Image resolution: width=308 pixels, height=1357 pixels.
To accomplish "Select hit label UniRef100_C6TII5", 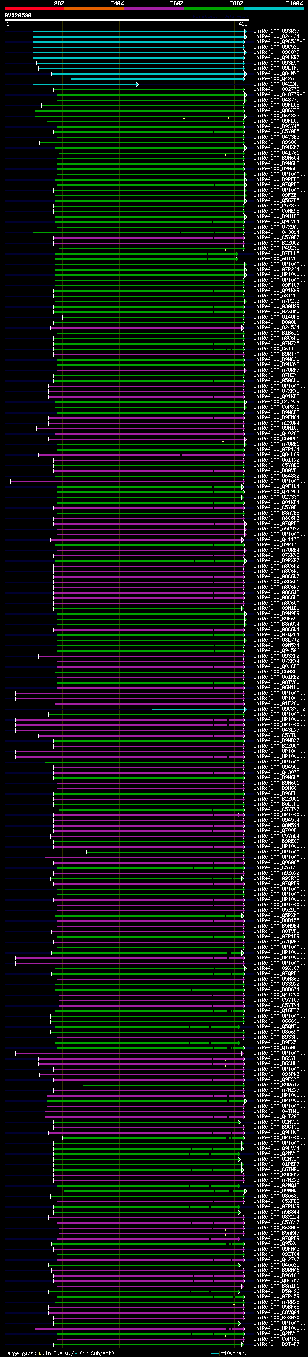I will pos(276,349).
